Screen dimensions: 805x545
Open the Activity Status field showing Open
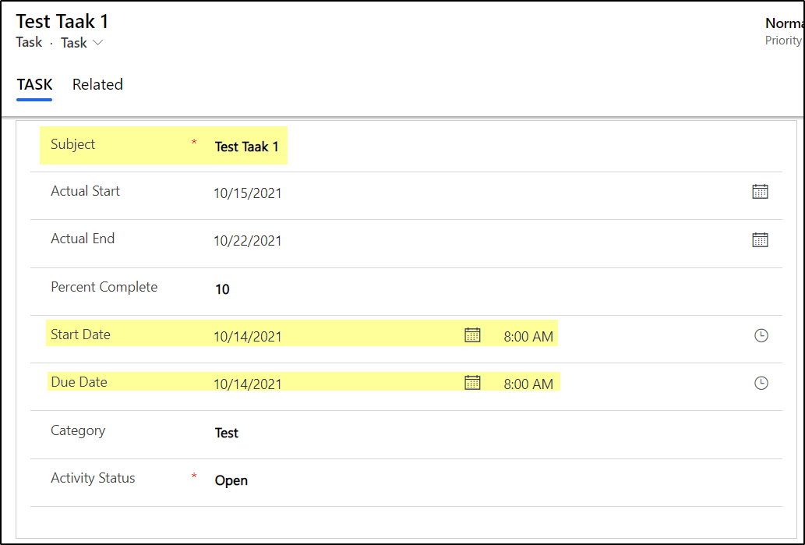point(231,480)
